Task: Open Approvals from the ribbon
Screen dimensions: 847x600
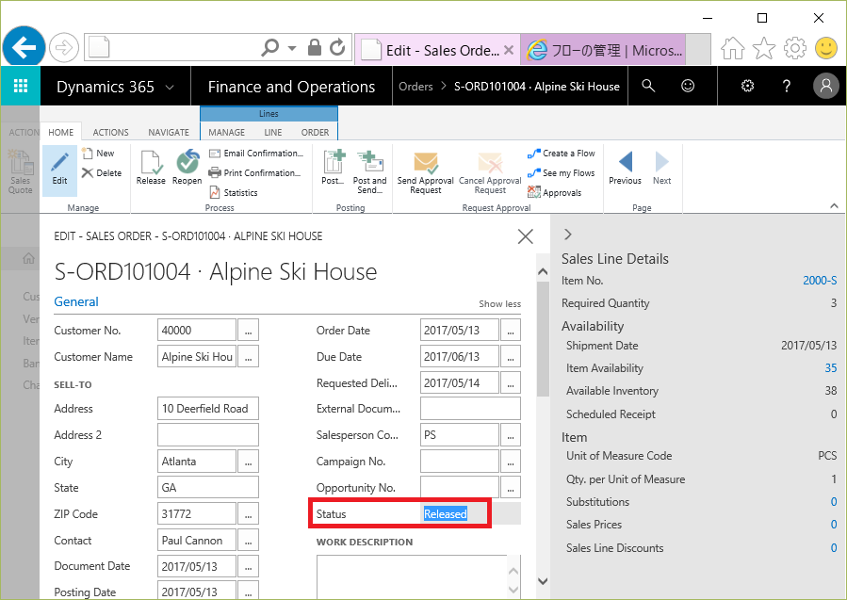Action: tap(555, 192)
